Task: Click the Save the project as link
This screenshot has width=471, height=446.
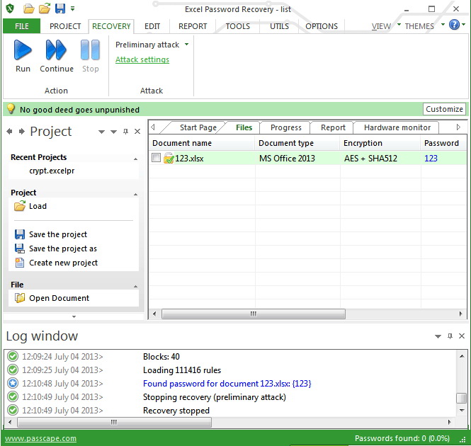Action: point(63,248)
